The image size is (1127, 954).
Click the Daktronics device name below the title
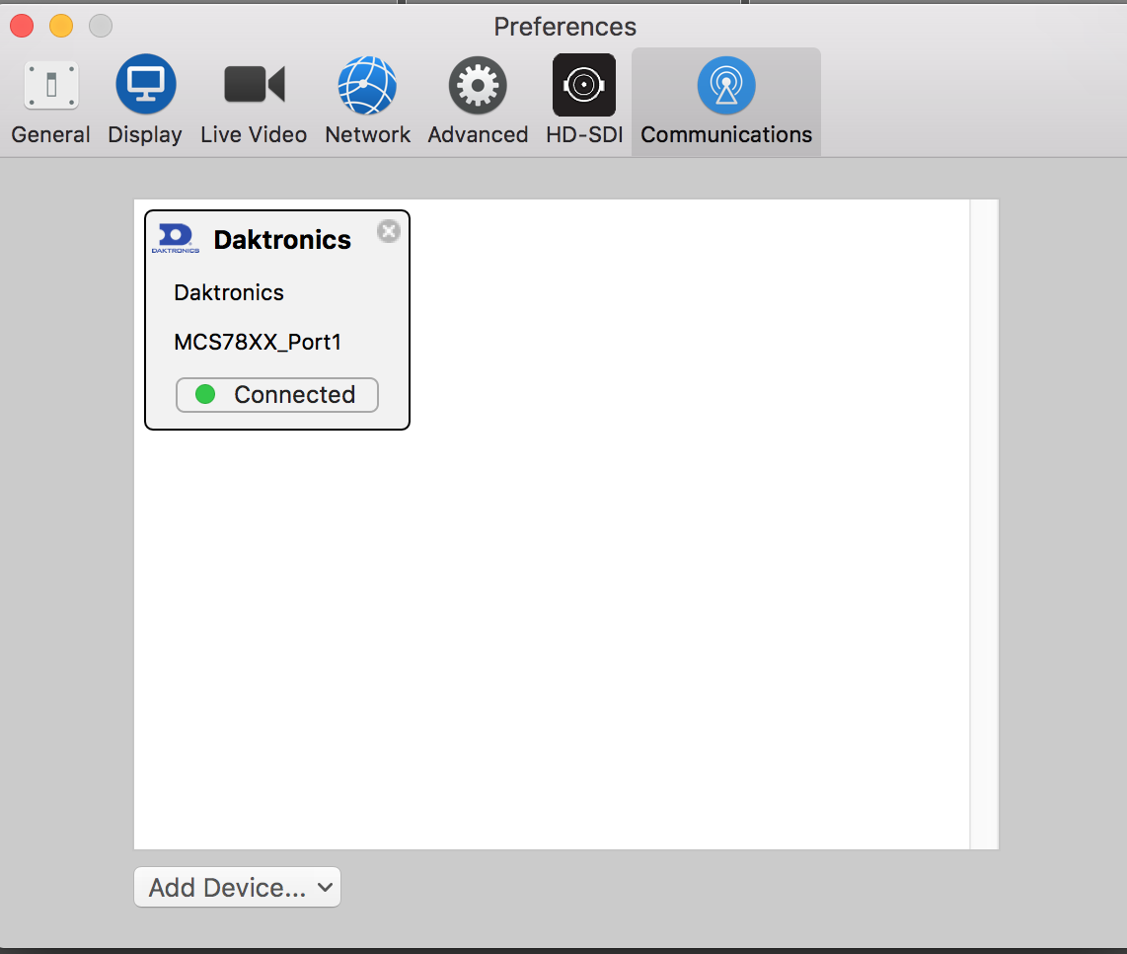coord(229,293)
